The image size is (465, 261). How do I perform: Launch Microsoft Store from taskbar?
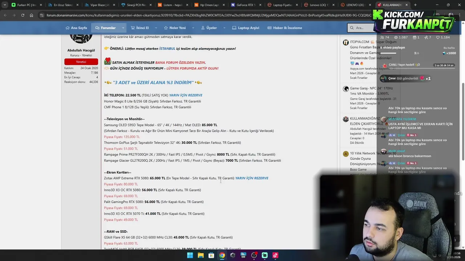[x=211, y=255]
